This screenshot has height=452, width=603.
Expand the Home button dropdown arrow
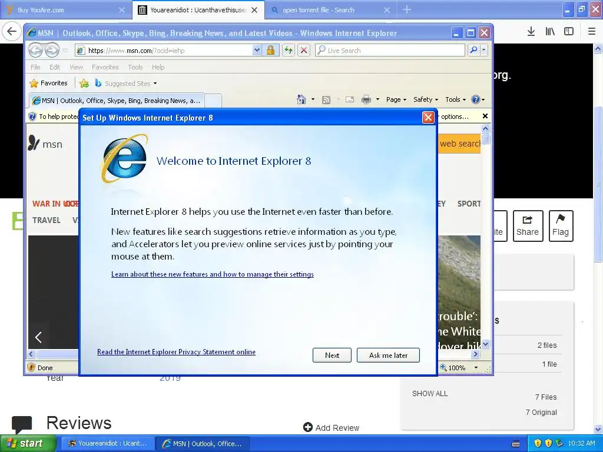[313, 99]
